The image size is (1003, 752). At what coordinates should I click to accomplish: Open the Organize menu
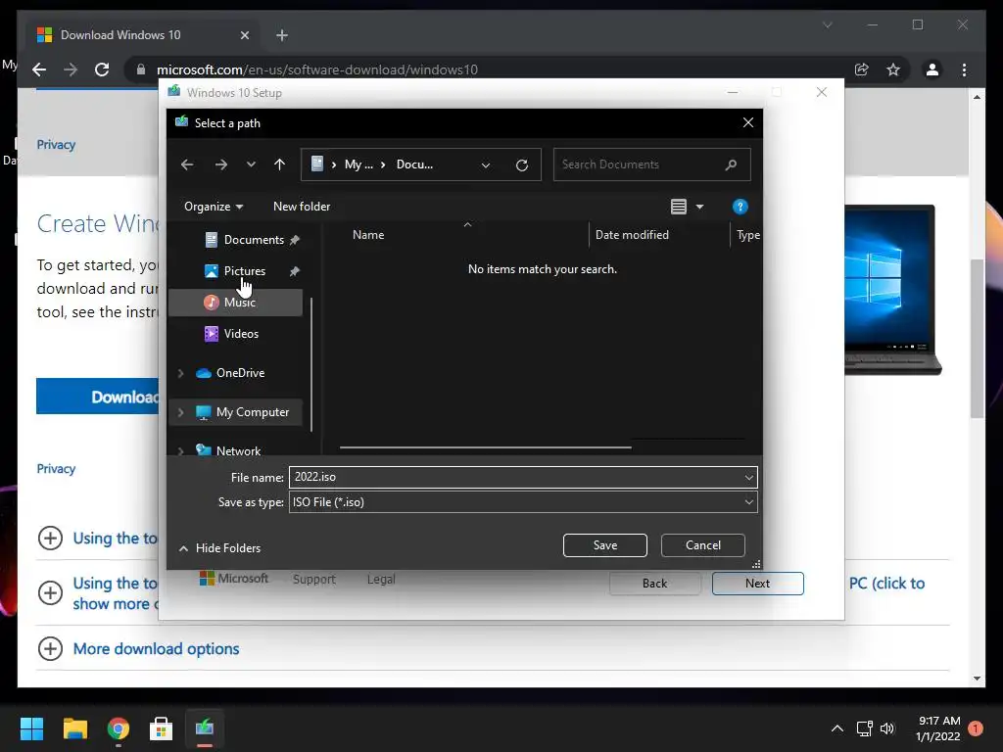pyautogui.click(x=214, y=207)
